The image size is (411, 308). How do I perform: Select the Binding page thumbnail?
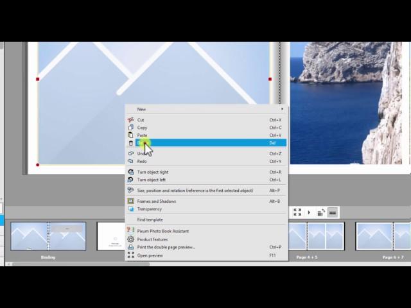click(x=48, y=236)
